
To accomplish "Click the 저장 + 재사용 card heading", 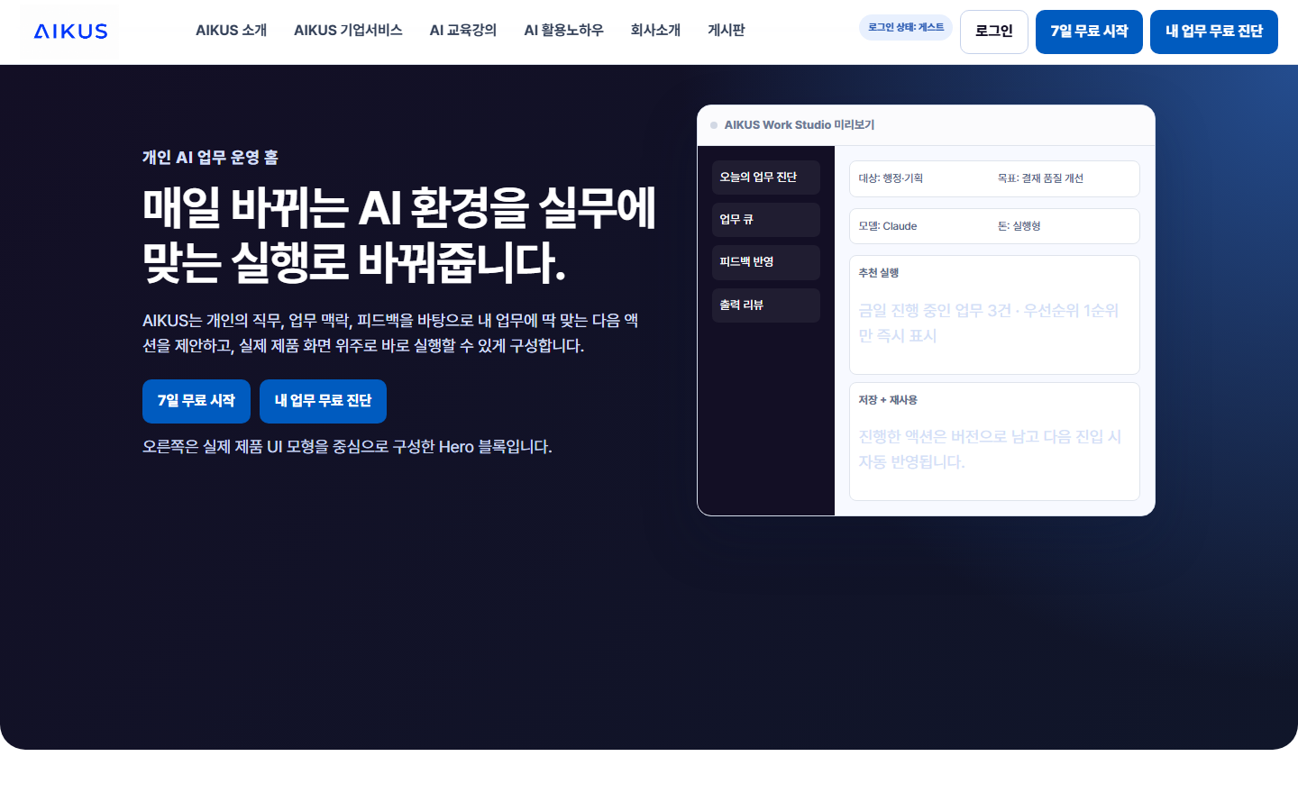I will coord(888,400).
